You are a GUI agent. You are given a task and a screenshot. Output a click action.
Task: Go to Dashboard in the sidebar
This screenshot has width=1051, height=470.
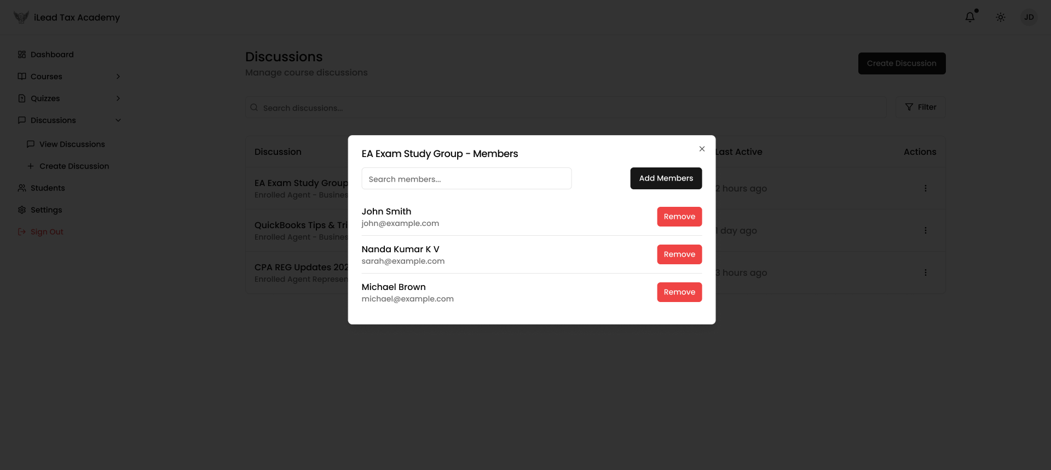tap(52, 55)
